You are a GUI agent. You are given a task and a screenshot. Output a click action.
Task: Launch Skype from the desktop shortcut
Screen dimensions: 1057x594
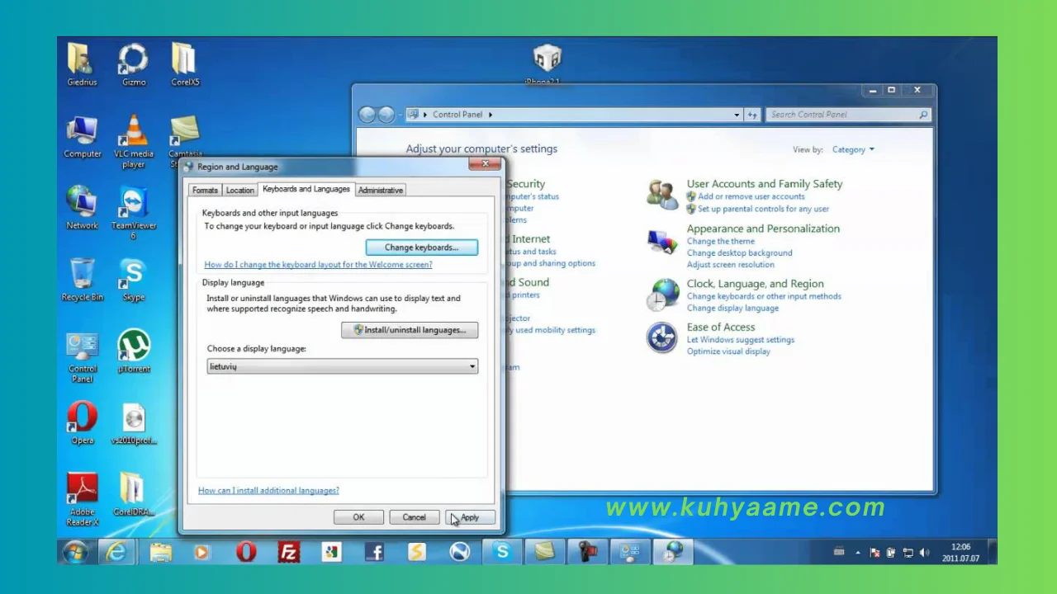tap(133, 280)
